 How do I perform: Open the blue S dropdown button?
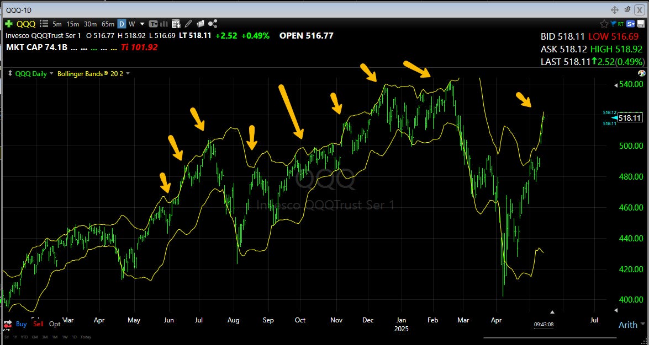631,24
